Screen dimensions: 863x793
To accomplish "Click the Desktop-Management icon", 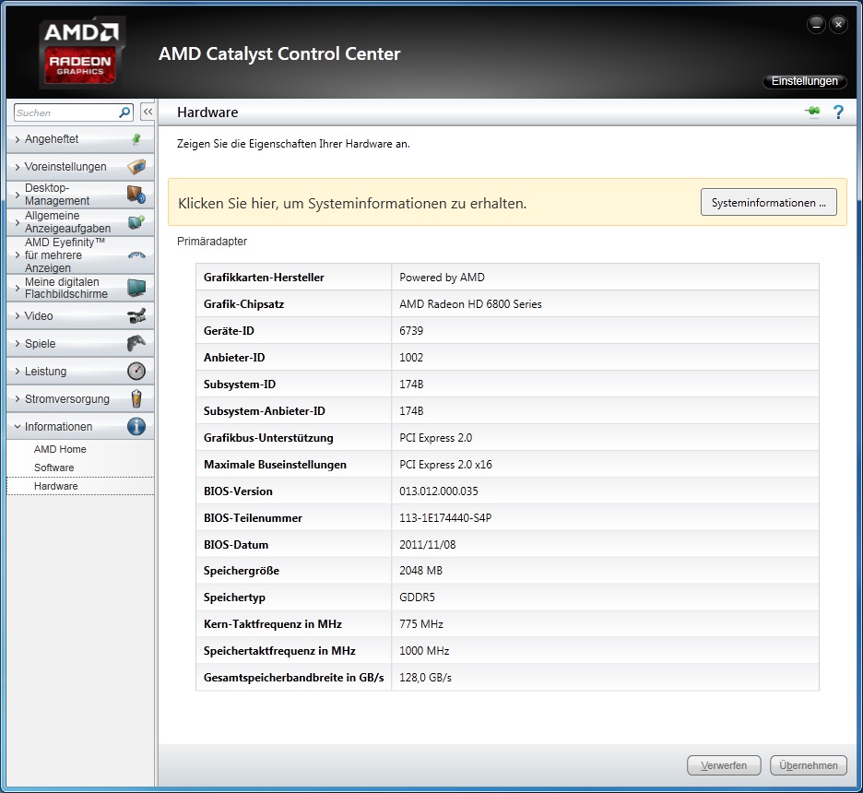I will (136, 195).
